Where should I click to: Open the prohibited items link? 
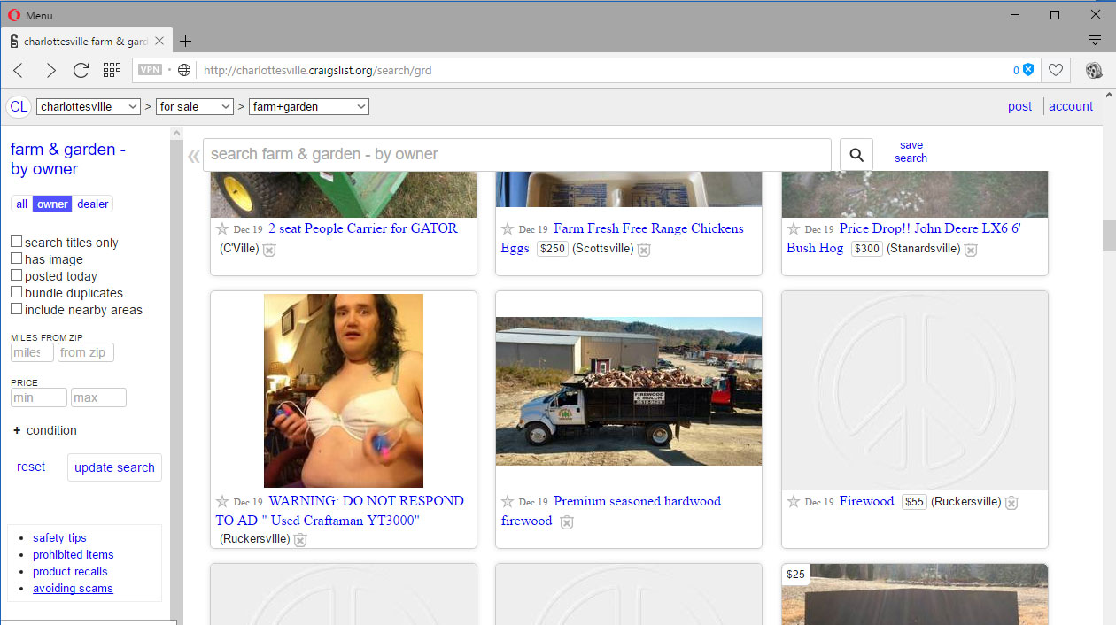point(74,554)
